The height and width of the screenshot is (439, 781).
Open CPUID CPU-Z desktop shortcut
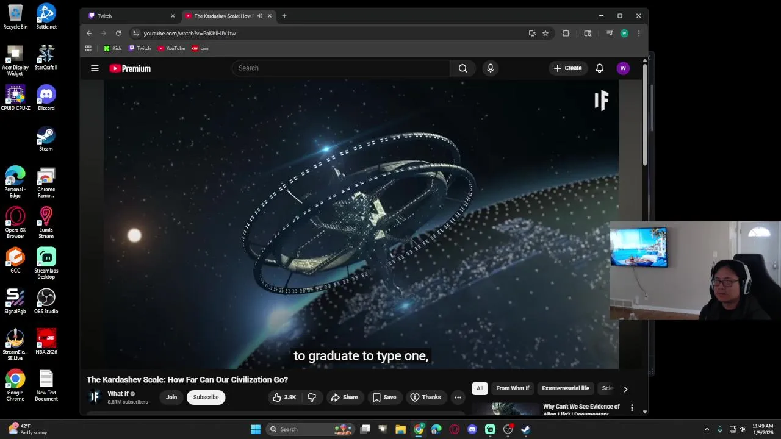coord(15,98)
